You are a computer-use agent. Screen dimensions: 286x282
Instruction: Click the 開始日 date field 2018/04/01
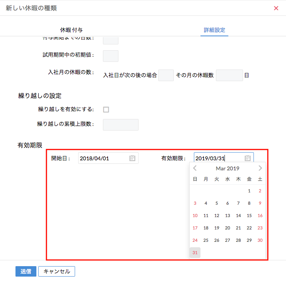coord(108,158)
